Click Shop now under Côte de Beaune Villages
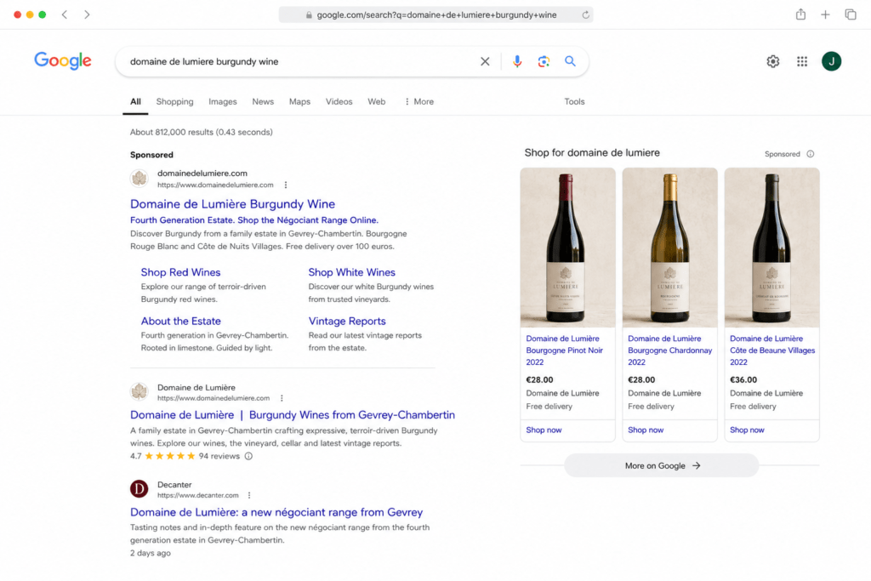 click(747, 430)
